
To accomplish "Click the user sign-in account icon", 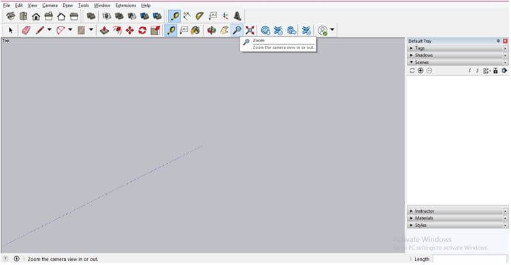I will tap(323, 31).
